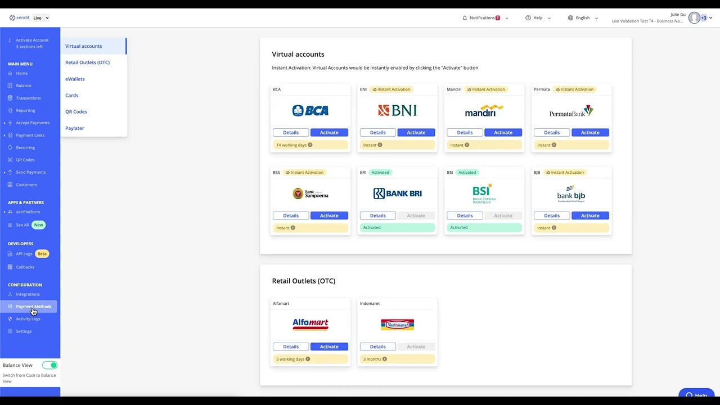The image size is (720, 405).
Task: Click Details for Alfamart
Action: tap(291, 346)
